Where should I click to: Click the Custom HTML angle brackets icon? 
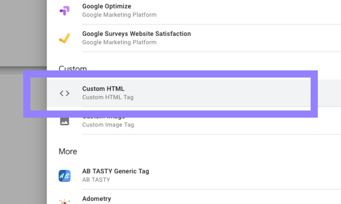click(64, 93)
